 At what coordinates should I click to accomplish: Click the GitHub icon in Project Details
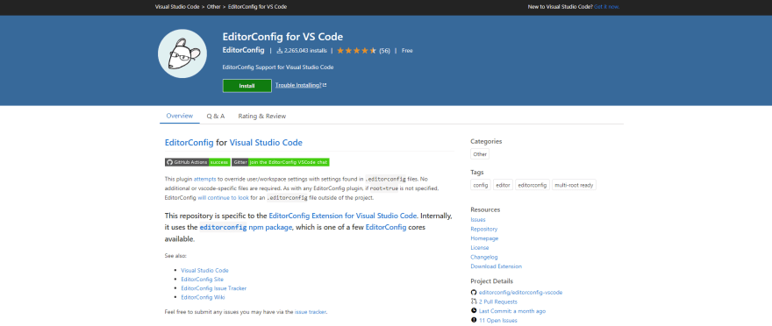(474, 292)
